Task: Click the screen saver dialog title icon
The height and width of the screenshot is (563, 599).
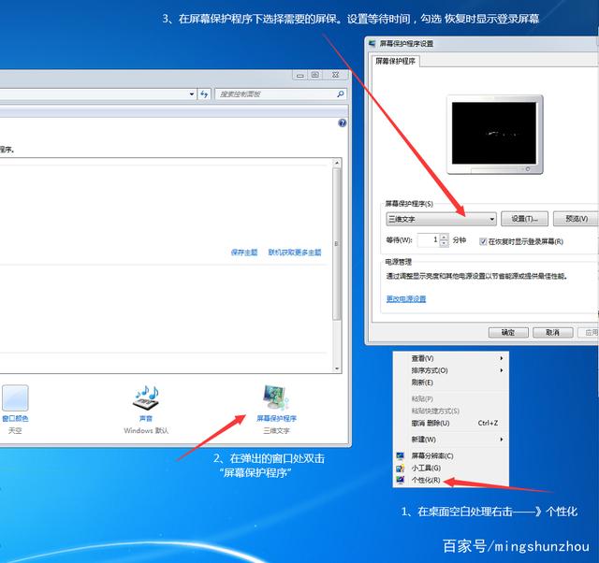Action: coord(373,44)
